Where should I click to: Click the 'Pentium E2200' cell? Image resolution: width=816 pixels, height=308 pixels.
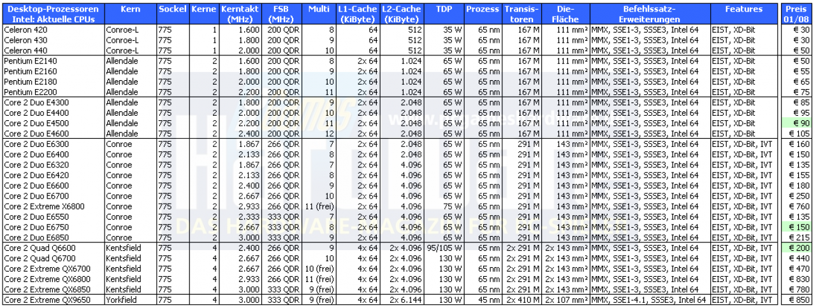[54, 92]
